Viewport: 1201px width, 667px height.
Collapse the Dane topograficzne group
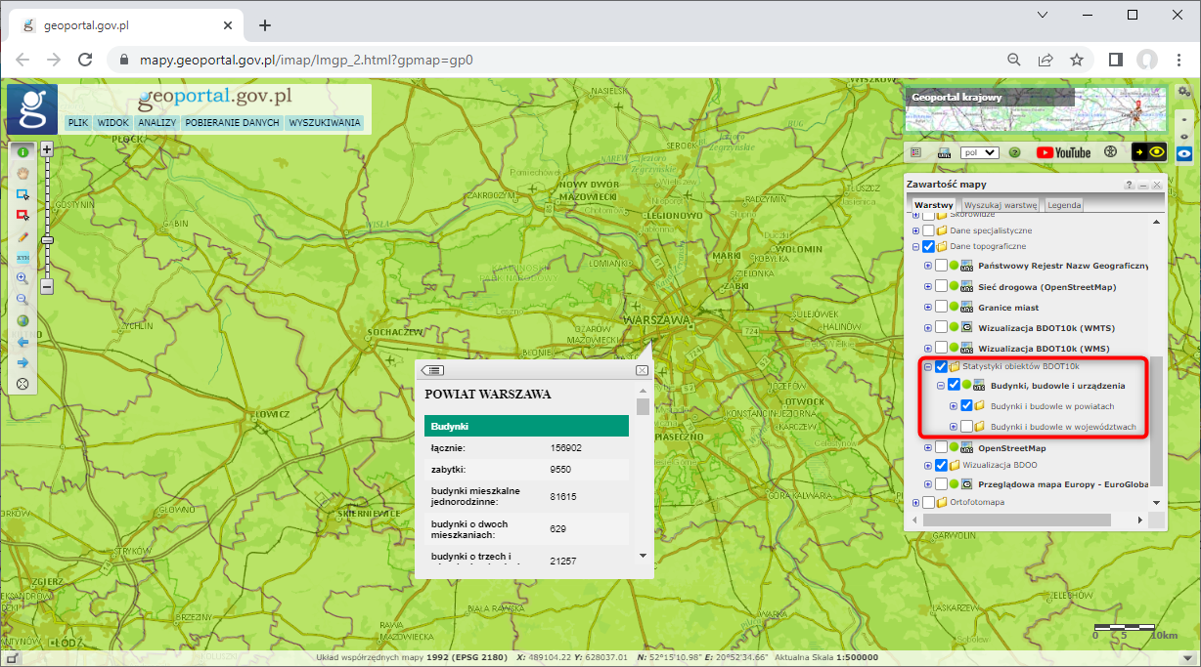point(917,246)
